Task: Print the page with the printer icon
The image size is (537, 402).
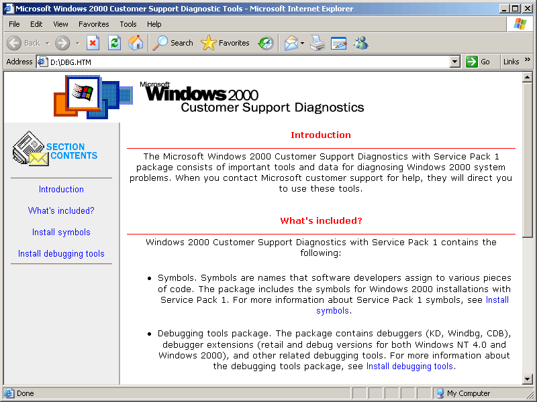Action: click(x=318, y=43)
